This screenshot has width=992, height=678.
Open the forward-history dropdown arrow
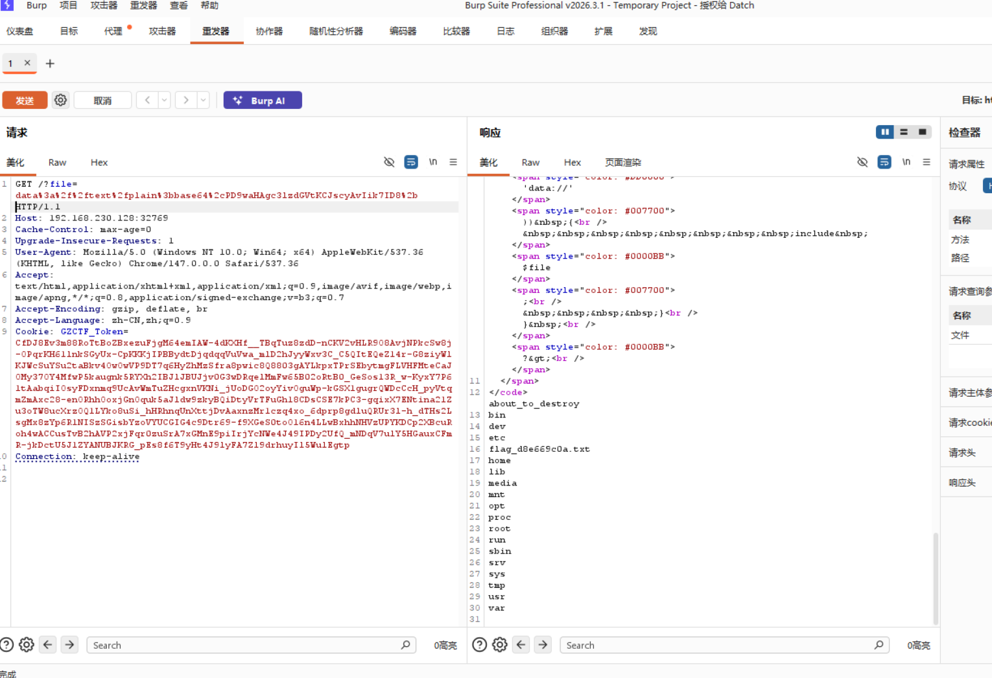203,100
